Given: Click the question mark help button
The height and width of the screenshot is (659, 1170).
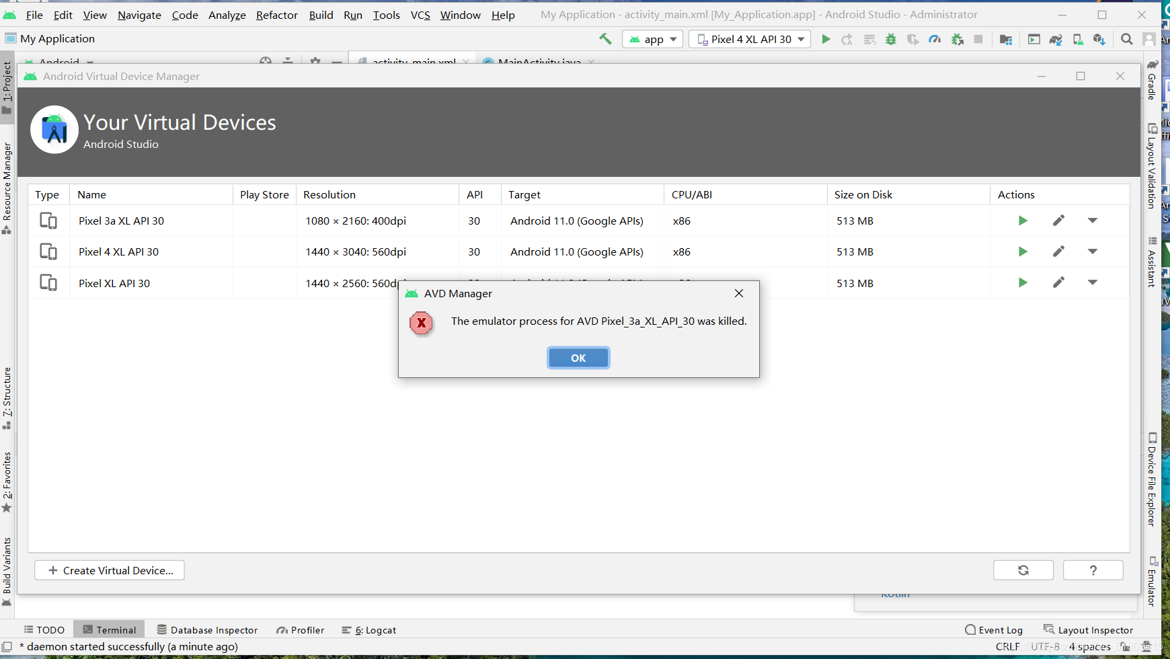Looking at the screenshot, I should (1093, 570).
